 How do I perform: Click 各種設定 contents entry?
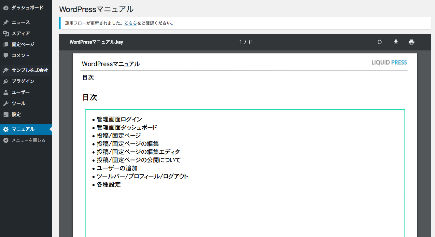tap(109, 185)
